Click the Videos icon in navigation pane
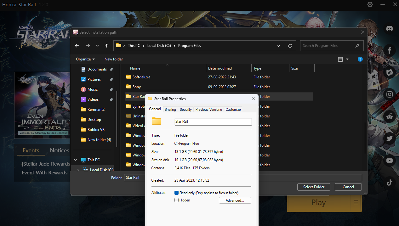Image resolution: width=399 pixels, height=226 pixels. pos(83,99)
